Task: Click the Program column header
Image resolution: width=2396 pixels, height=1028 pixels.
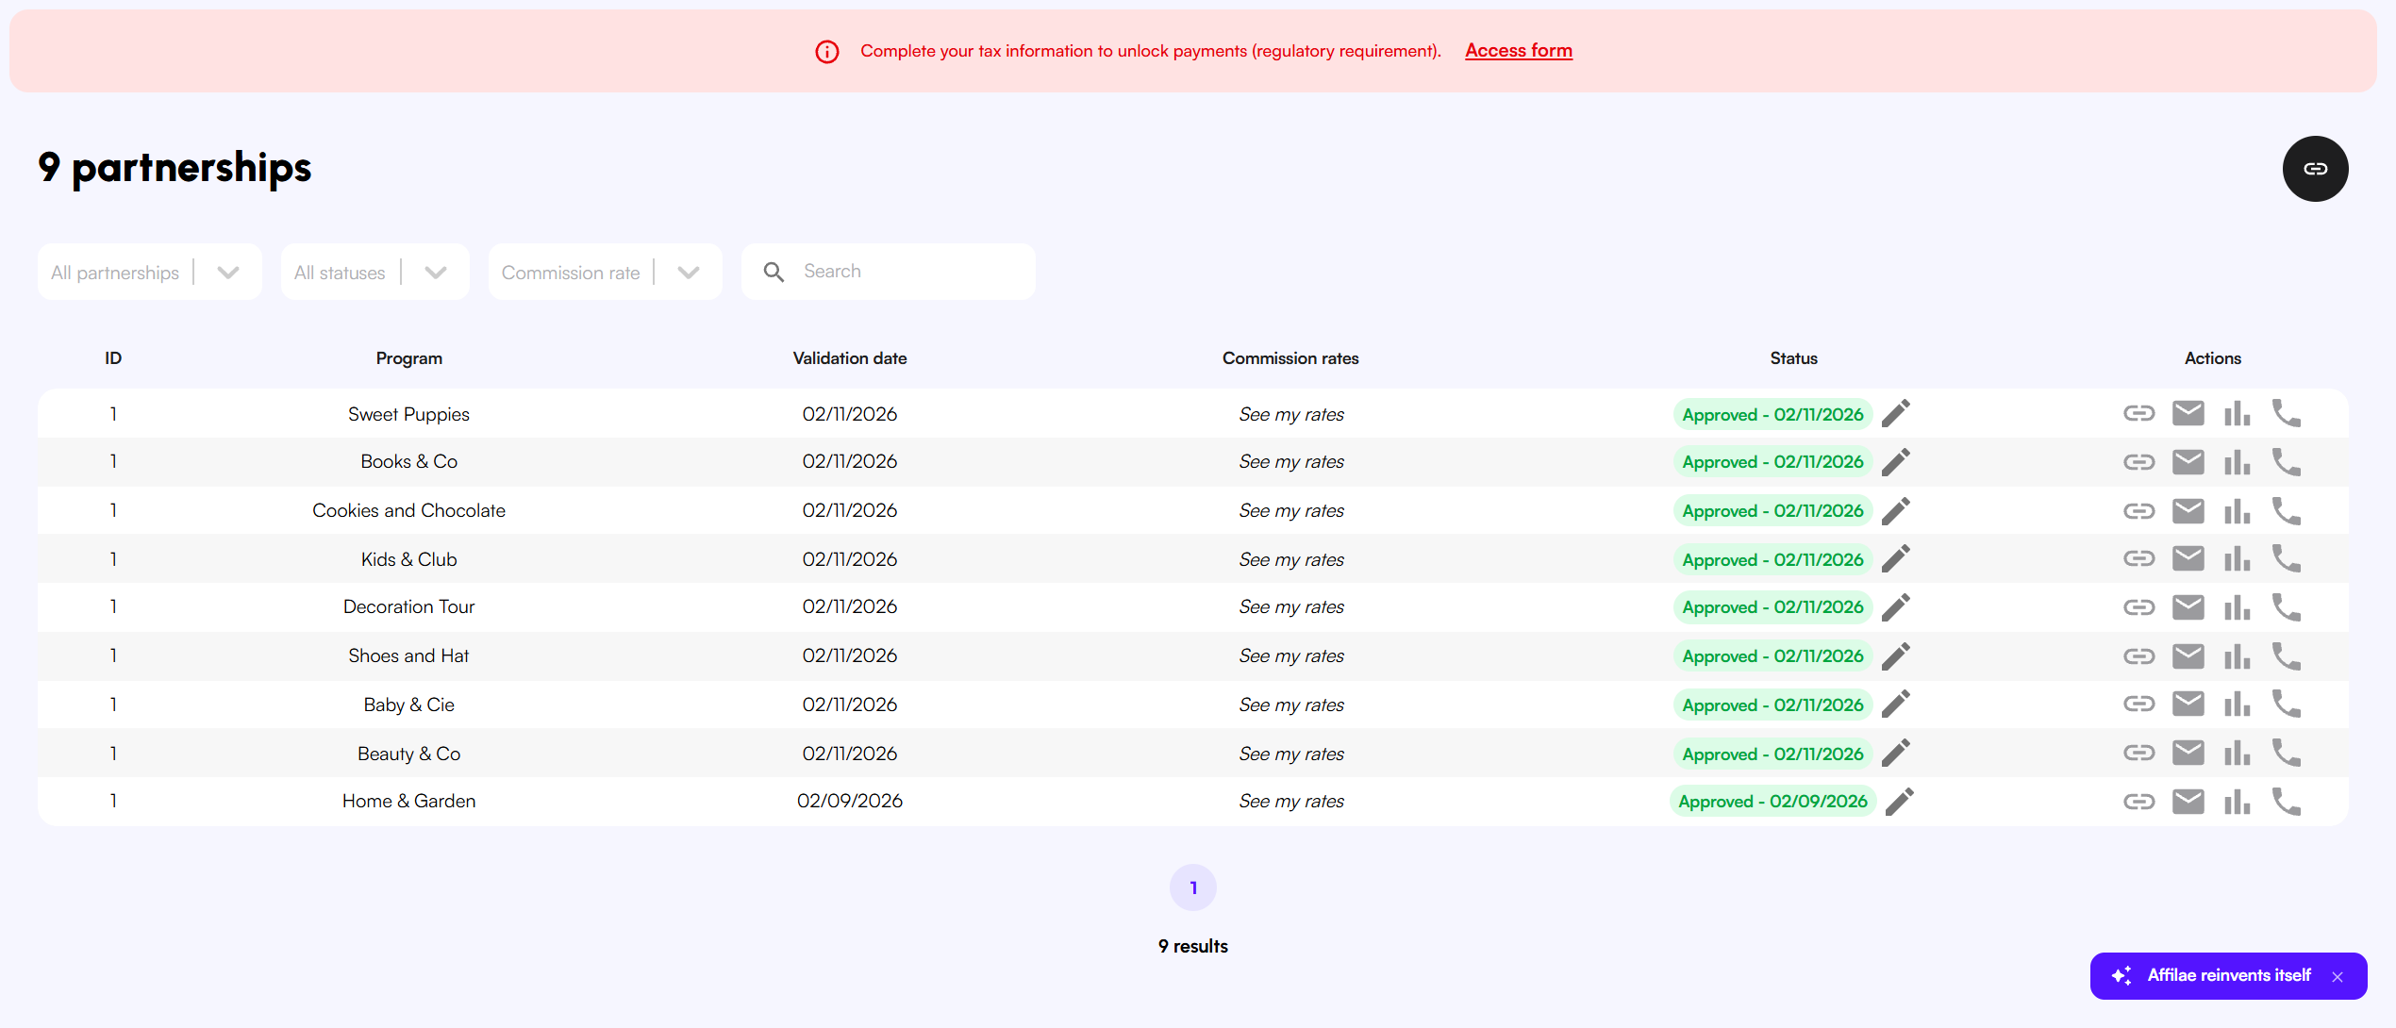Action: (408, 358)
